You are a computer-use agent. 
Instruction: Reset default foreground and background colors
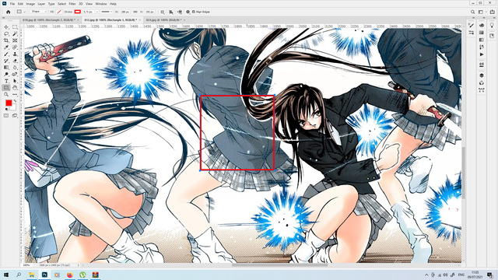[x=6, y=110]
